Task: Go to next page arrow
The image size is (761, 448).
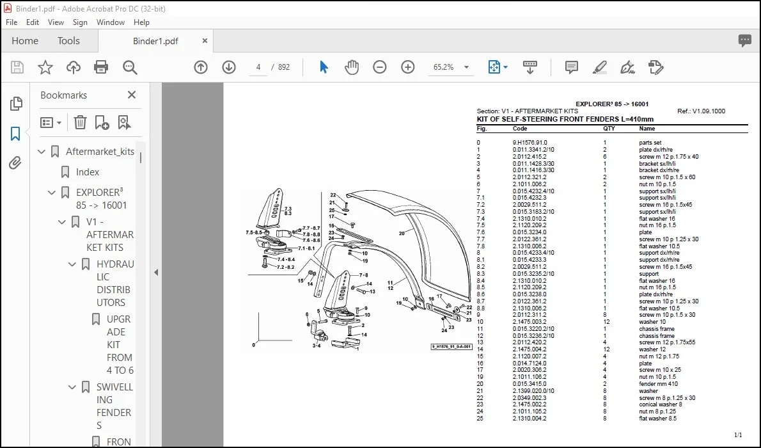Action: tap(229, 67)
